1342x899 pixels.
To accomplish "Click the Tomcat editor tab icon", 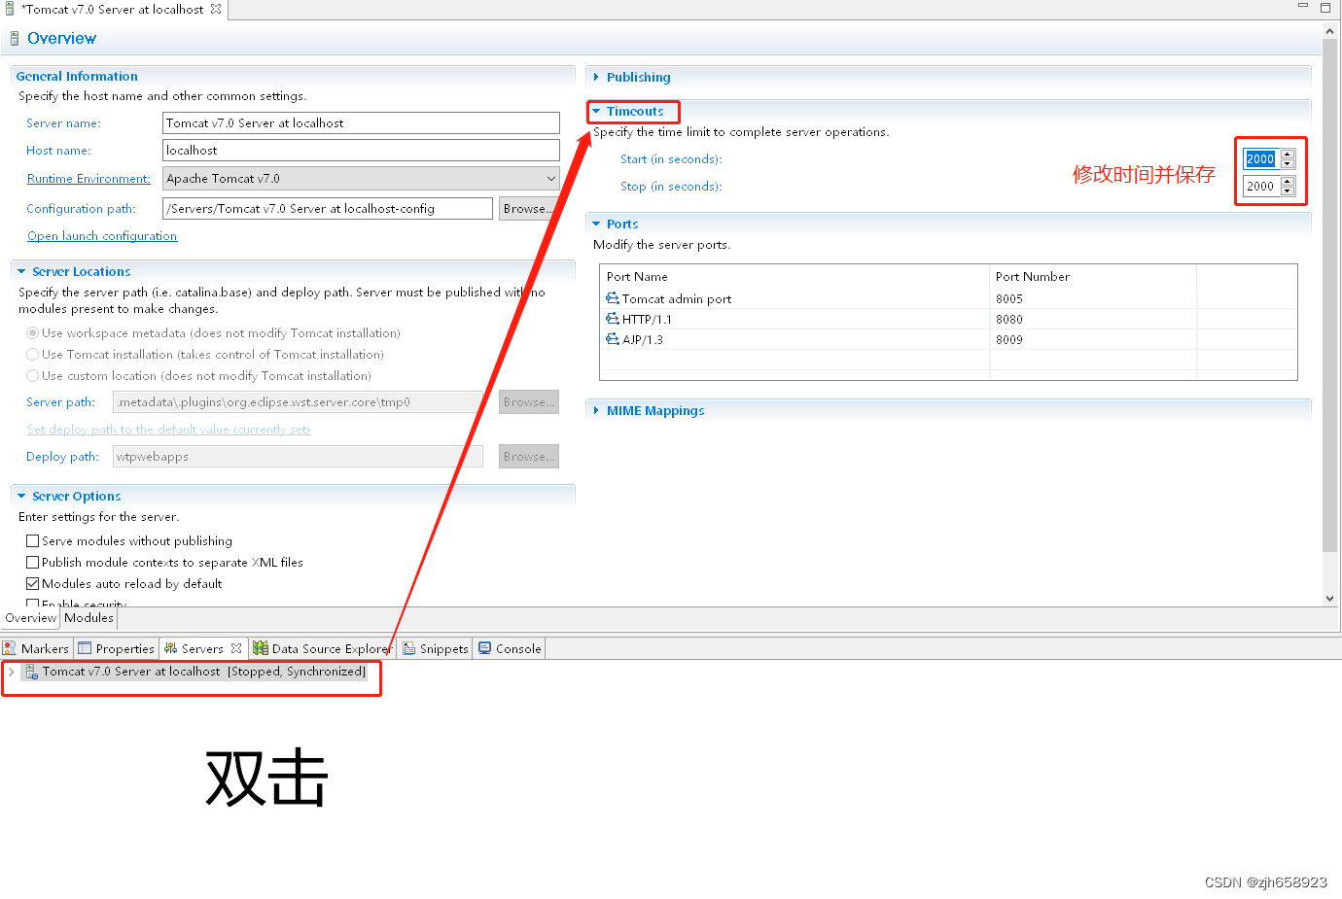I will 10,9.
